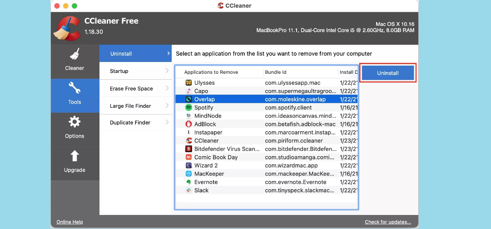Click the MindNode app icon
This screenshot has height=229, width=491.
pyautogui.click(x=188, y=116)
